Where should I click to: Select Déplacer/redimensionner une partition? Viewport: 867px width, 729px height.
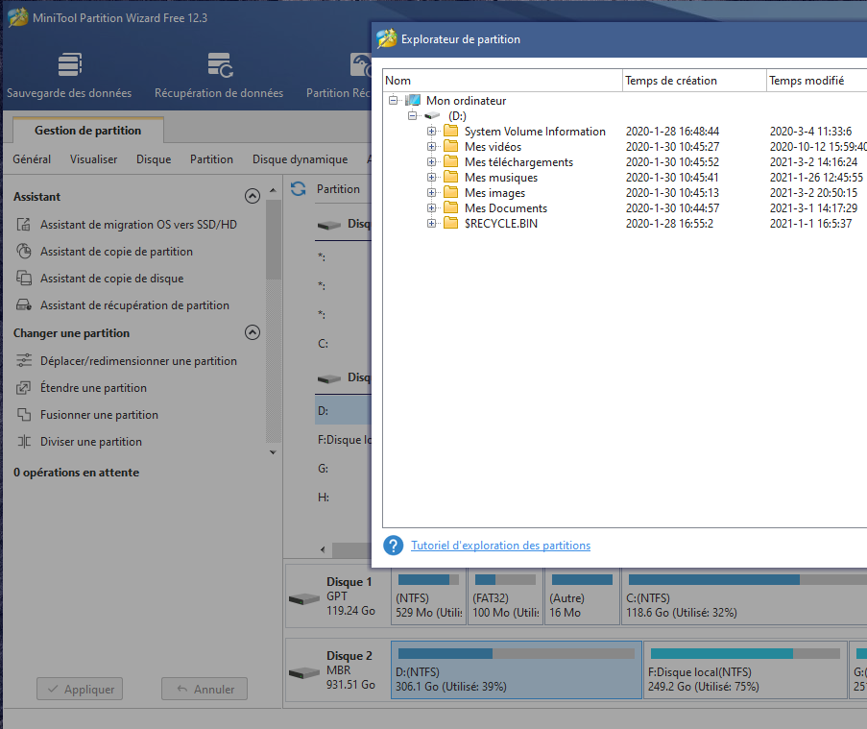[x=138, y=361]
